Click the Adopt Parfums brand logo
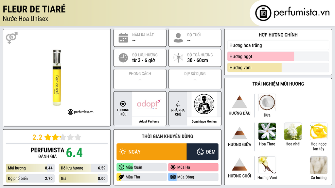335x188 pixels. point(149,104)
